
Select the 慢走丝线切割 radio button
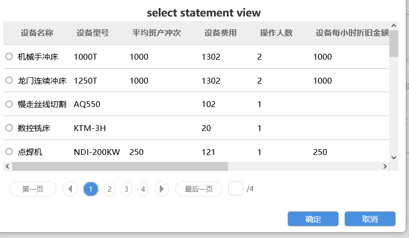[x=9, y=104]
